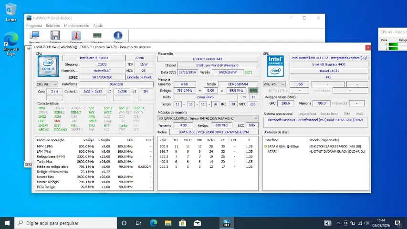This screenshot has height=229, width=407.
Task: Launch Edge from the taskbar
Action: pos(154,223)
